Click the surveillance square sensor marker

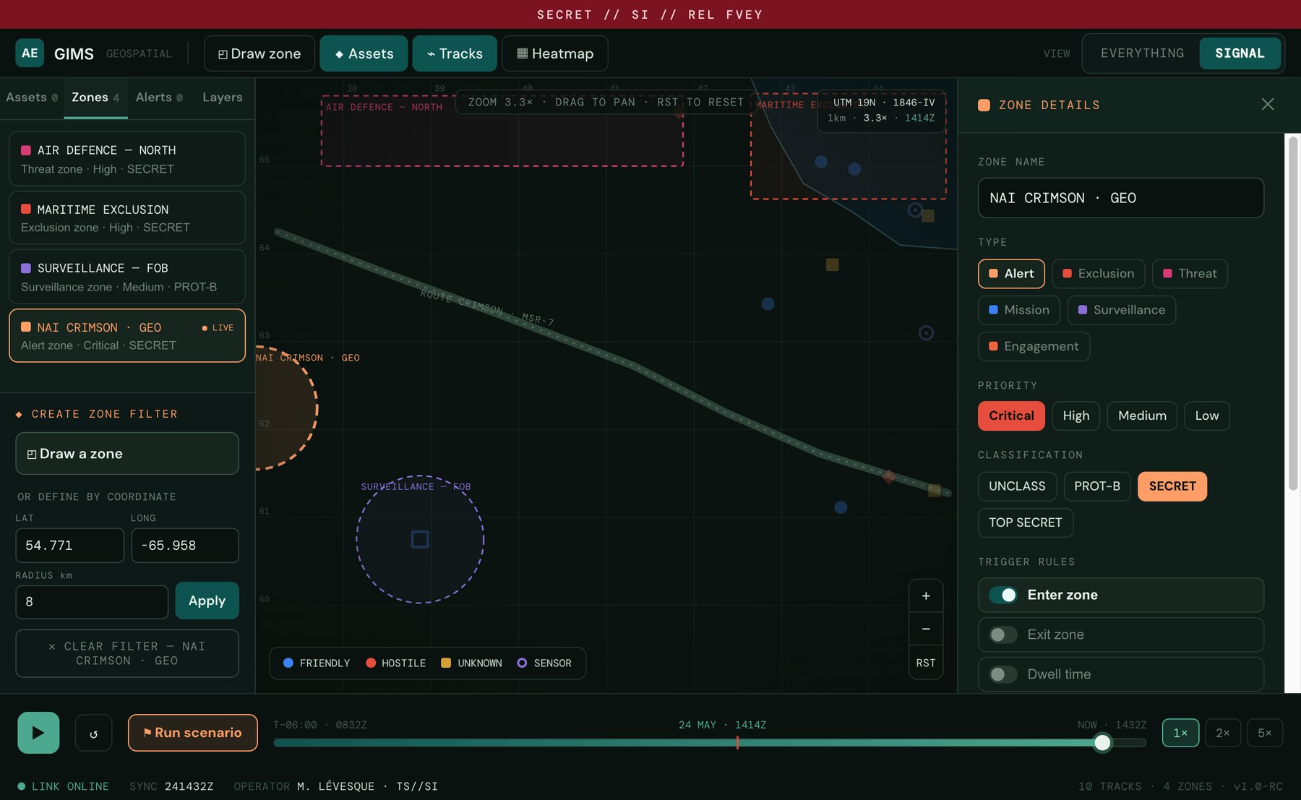coord(420,539)
